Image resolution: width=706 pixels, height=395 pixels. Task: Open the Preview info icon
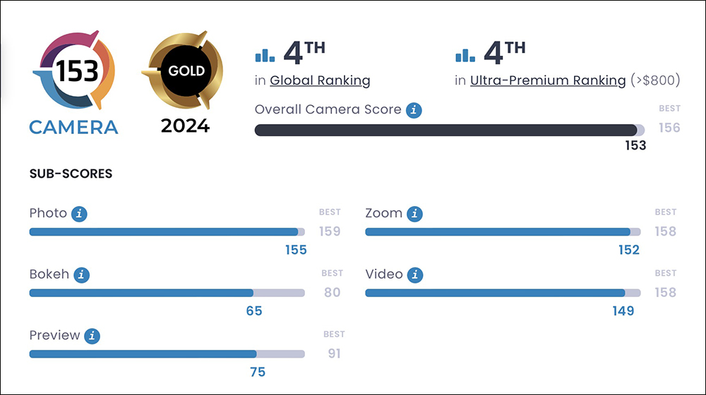pos(92,336)
